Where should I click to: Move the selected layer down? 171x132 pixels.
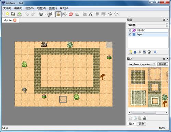click(x=140, y=52)
